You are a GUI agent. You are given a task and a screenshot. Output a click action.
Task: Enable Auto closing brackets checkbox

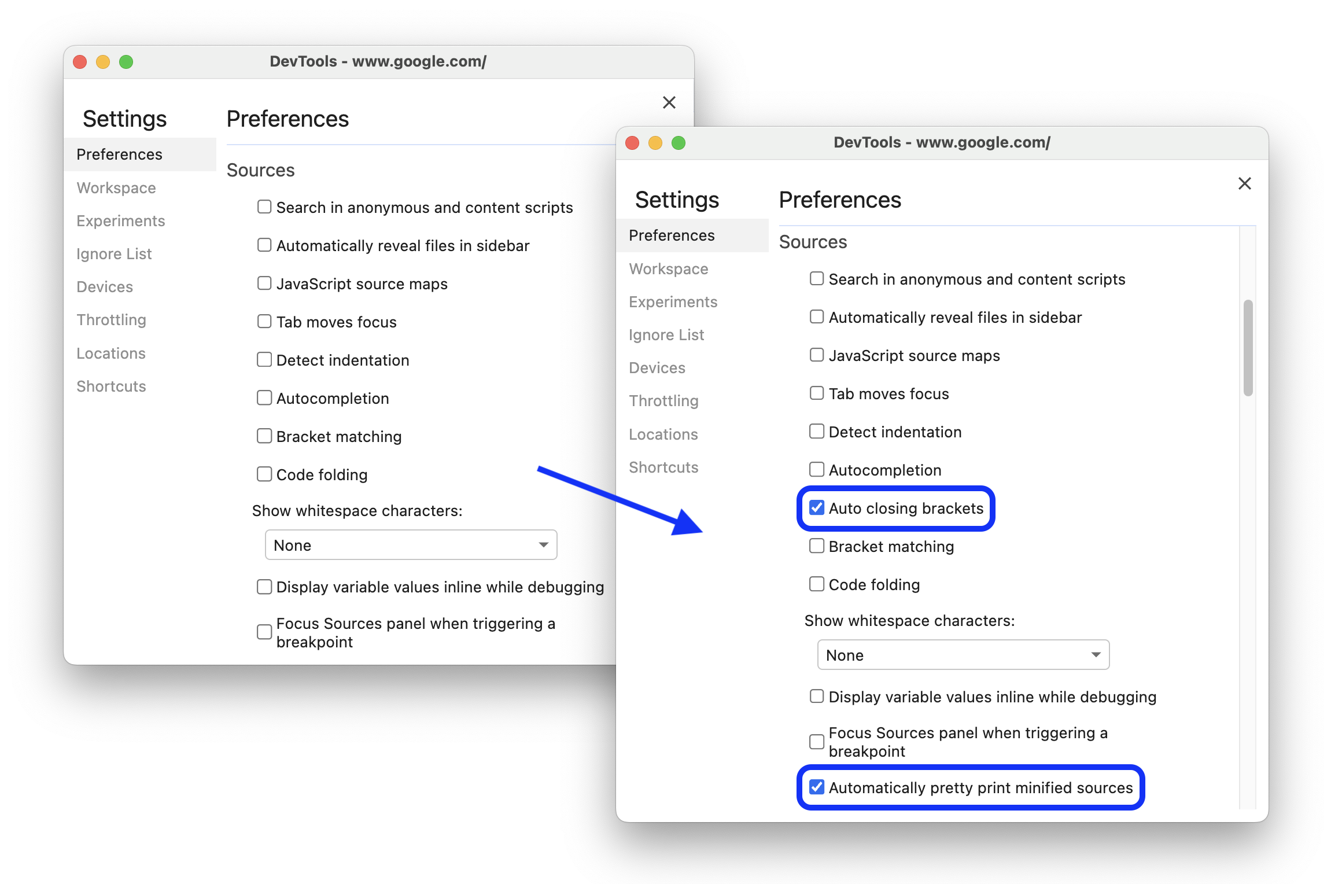point(816,508)
